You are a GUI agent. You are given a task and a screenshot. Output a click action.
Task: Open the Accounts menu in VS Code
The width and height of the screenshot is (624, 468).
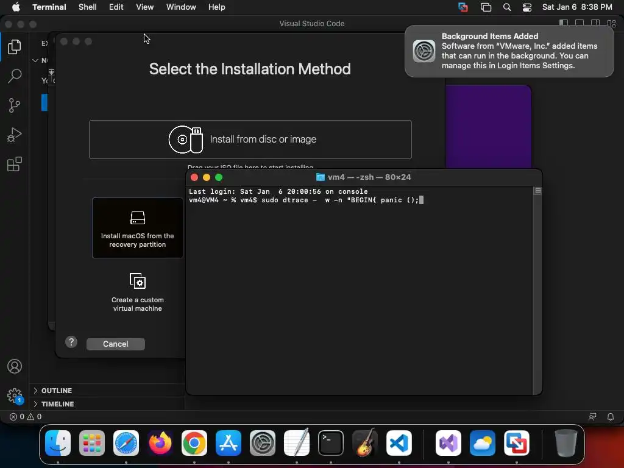tap(15, 366)
